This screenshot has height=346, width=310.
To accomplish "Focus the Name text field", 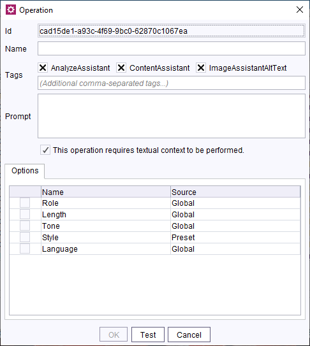I will pos(172,48).
